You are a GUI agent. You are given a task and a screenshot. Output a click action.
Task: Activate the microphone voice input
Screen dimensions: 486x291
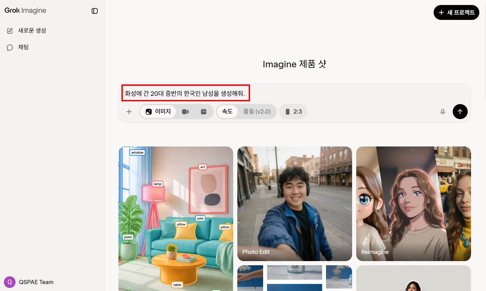[443, 112]
